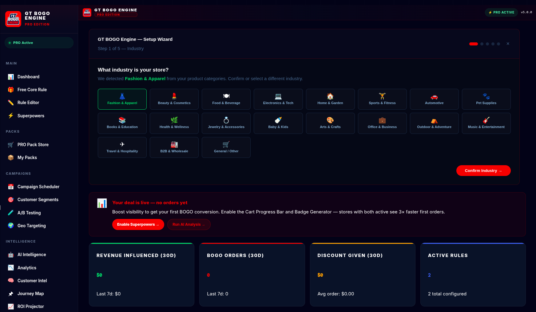The image size is (536, 312).
Task: Click the Run AI Analysis button
Action: pyautogui.click(x=189, y=224)
